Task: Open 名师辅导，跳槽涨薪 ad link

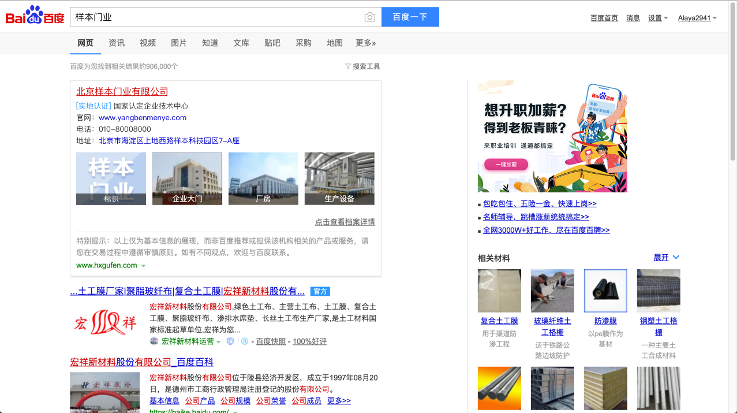Action: (536, 217)
